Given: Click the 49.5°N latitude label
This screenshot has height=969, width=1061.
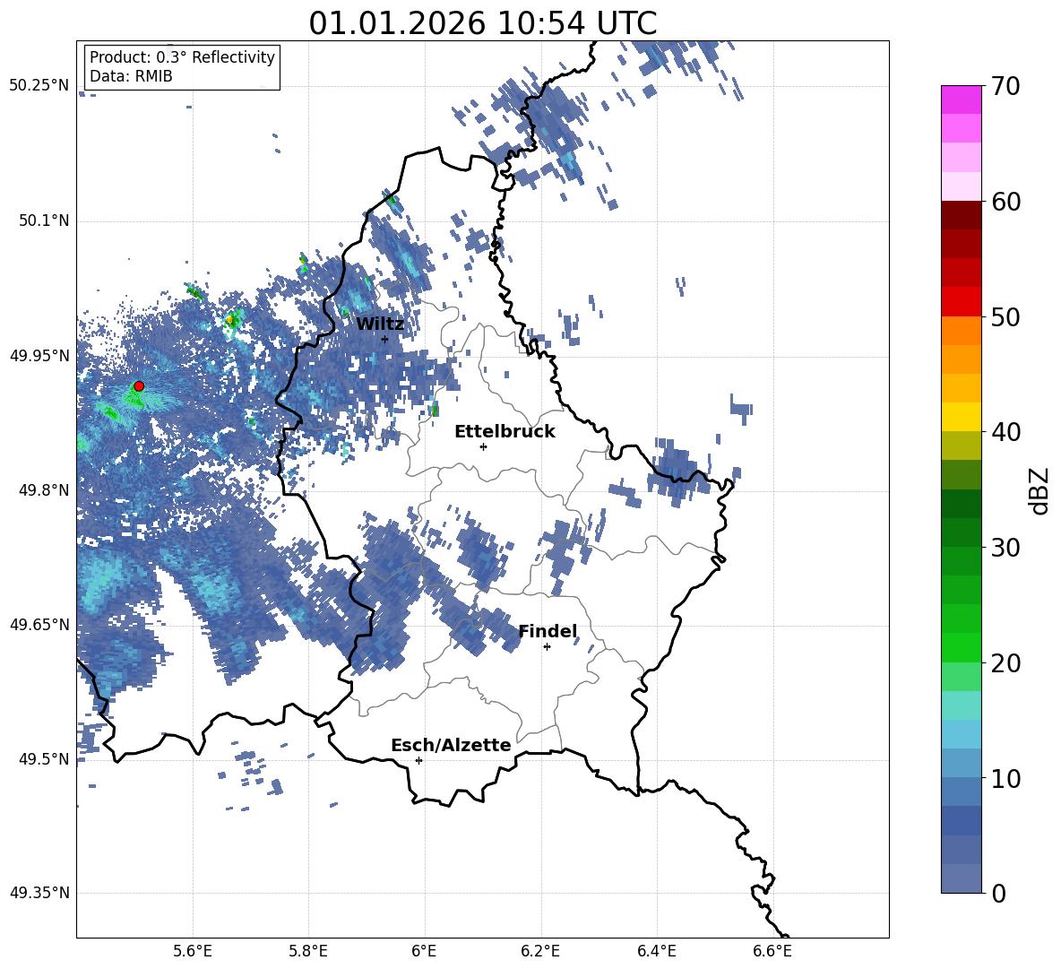Looking at the screenshot, I should click(44, 759).
